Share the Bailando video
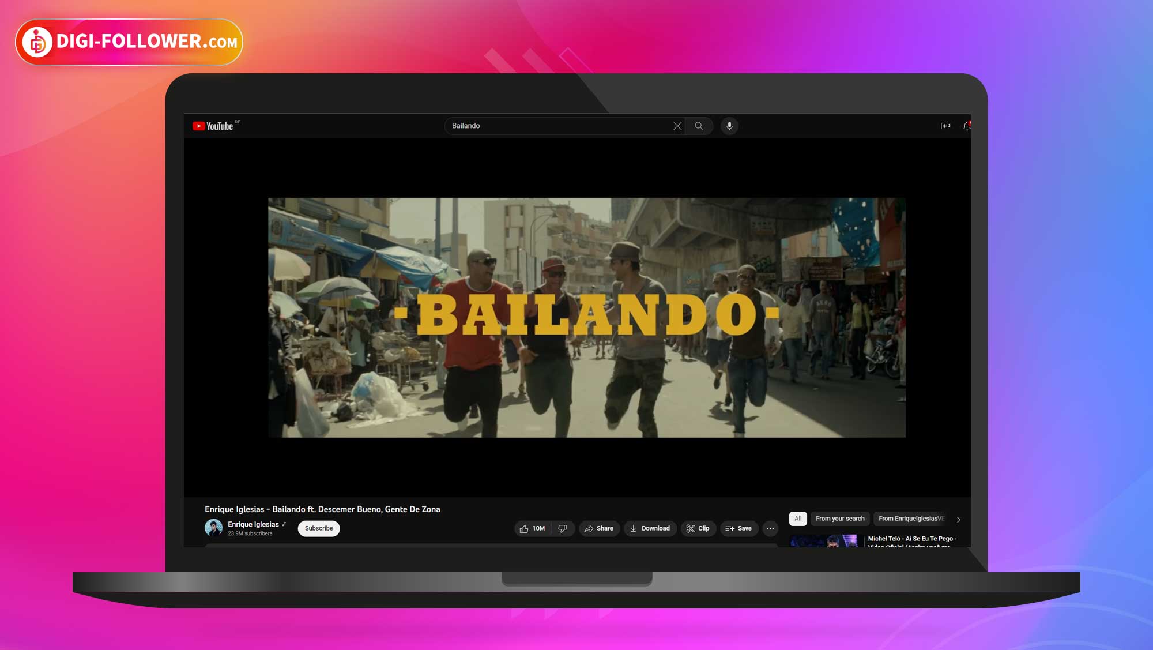The image size is (1153, 650). click(599, 528)
